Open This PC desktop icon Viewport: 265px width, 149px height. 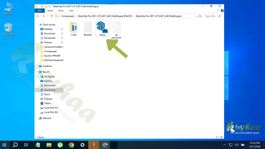coord(9,9)
